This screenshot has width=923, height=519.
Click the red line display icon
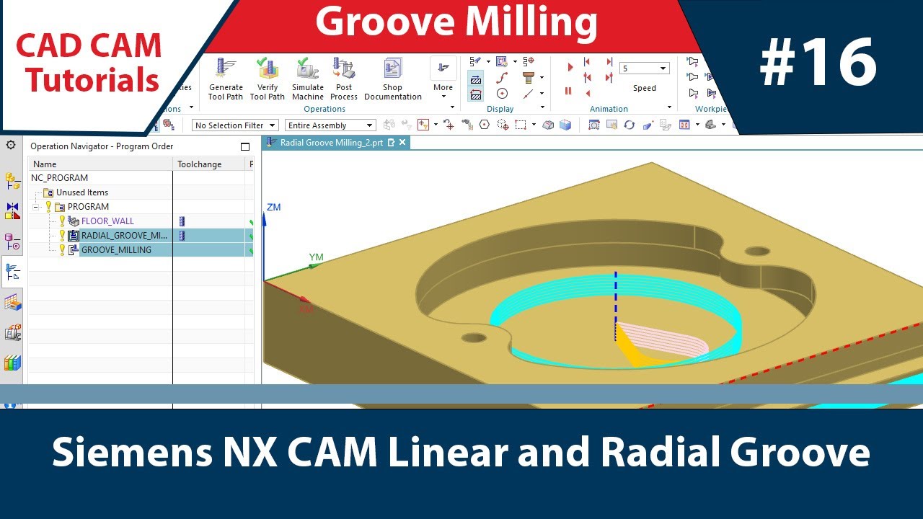(x=528, y=94)
